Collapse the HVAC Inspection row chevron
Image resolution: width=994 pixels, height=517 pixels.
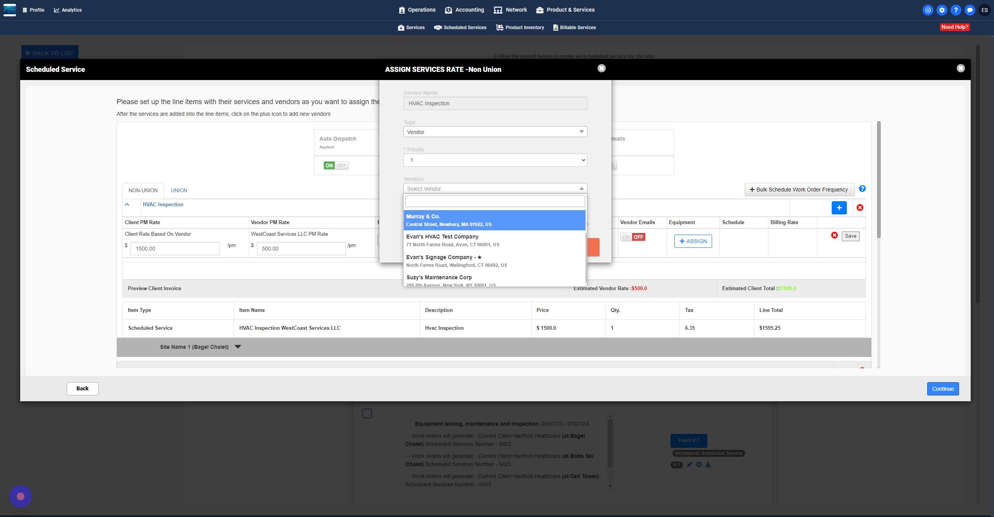coord(127,204)
